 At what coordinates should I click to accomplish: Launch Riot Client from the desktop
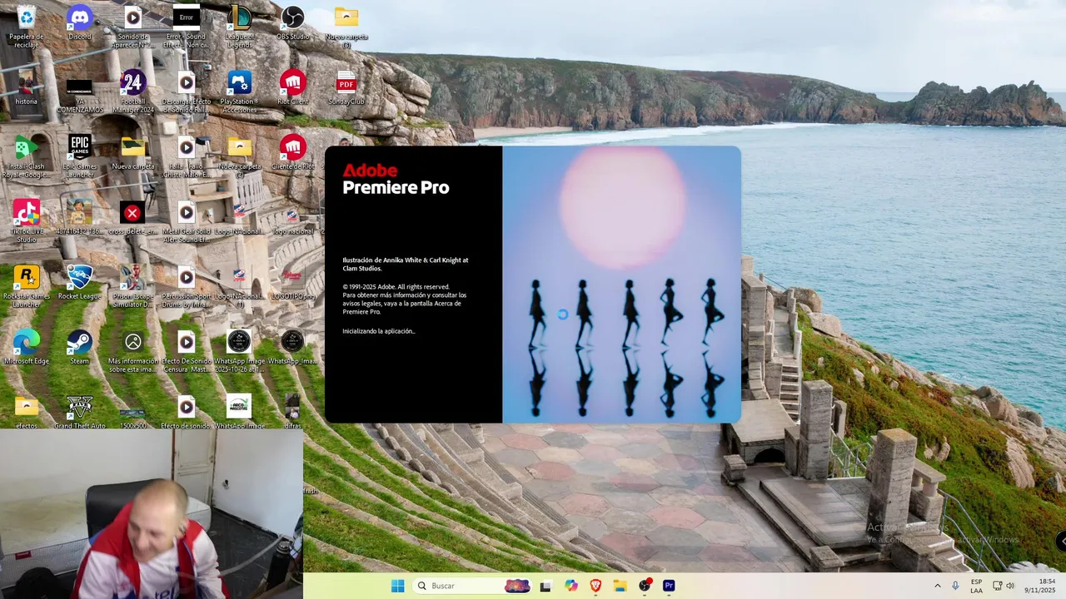292,88
